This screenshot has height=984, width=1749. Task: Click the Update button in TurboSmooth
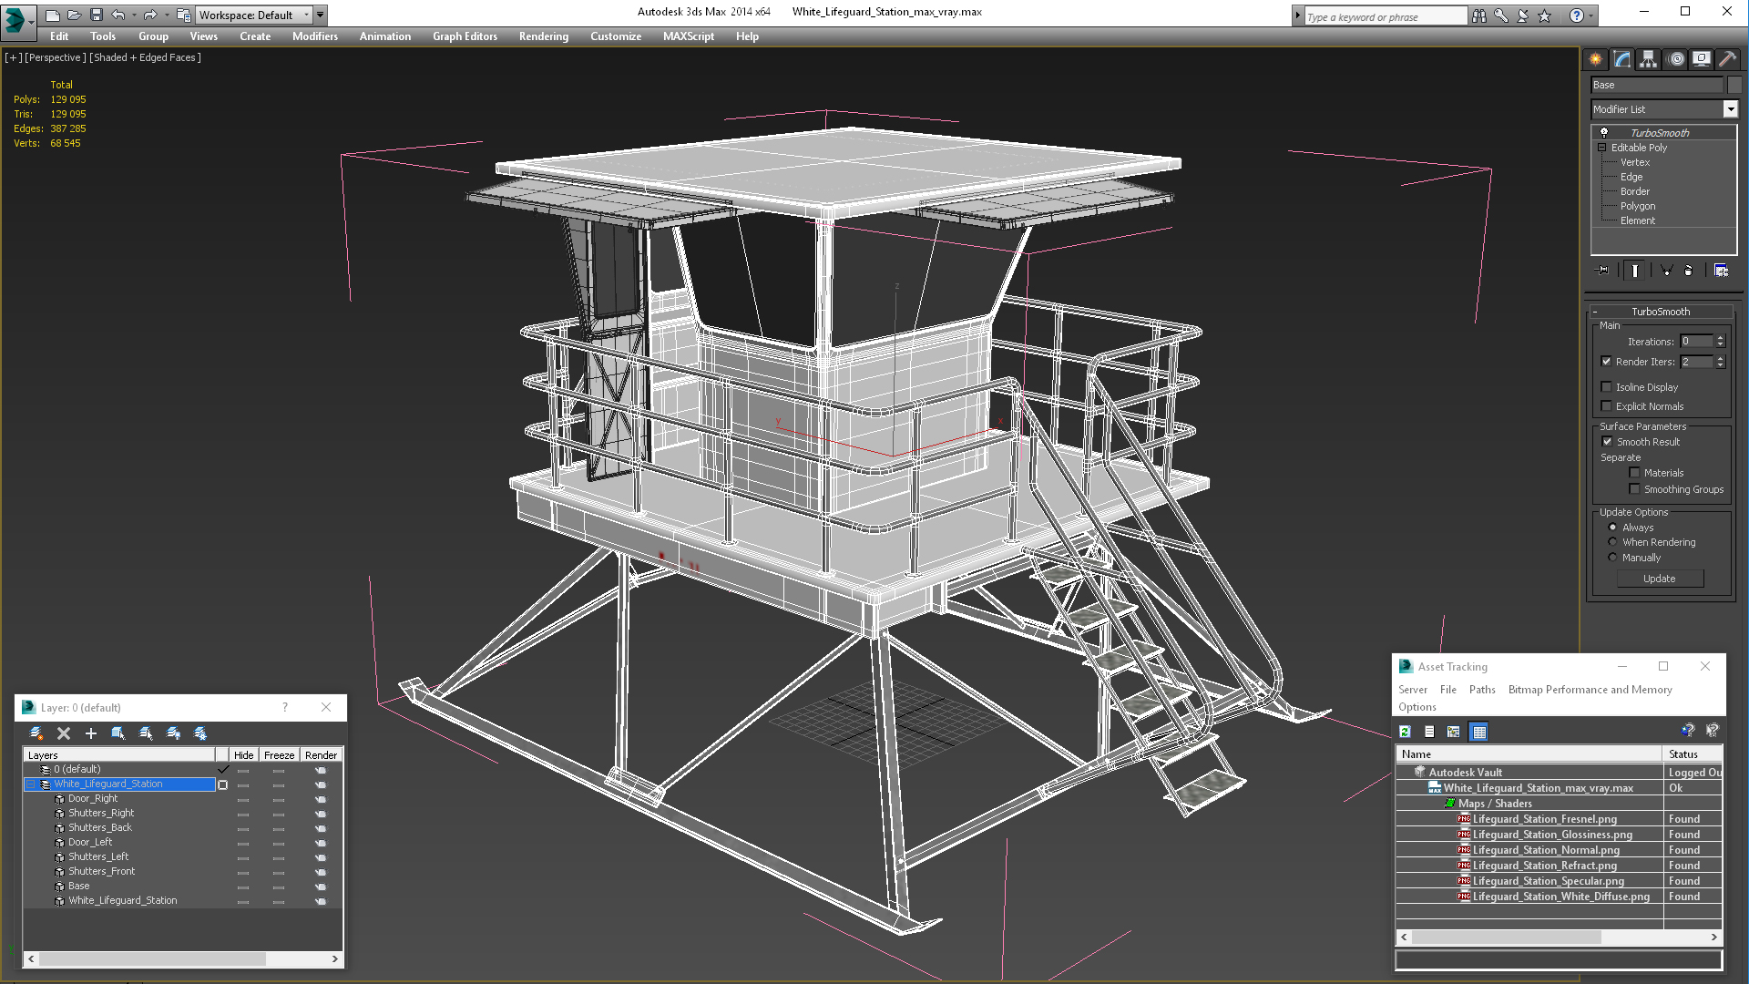click(x=1659, y=578)
